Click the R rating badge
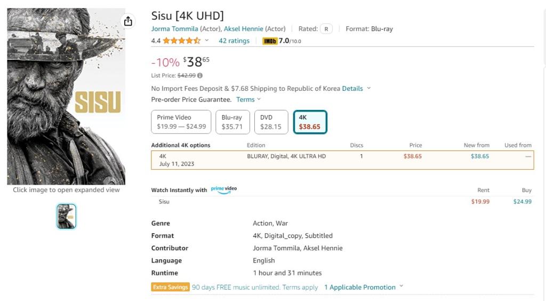 (326, 29)
